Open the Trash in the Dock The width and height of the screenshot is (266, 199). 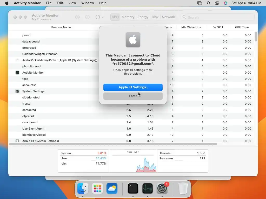(183, 188)
